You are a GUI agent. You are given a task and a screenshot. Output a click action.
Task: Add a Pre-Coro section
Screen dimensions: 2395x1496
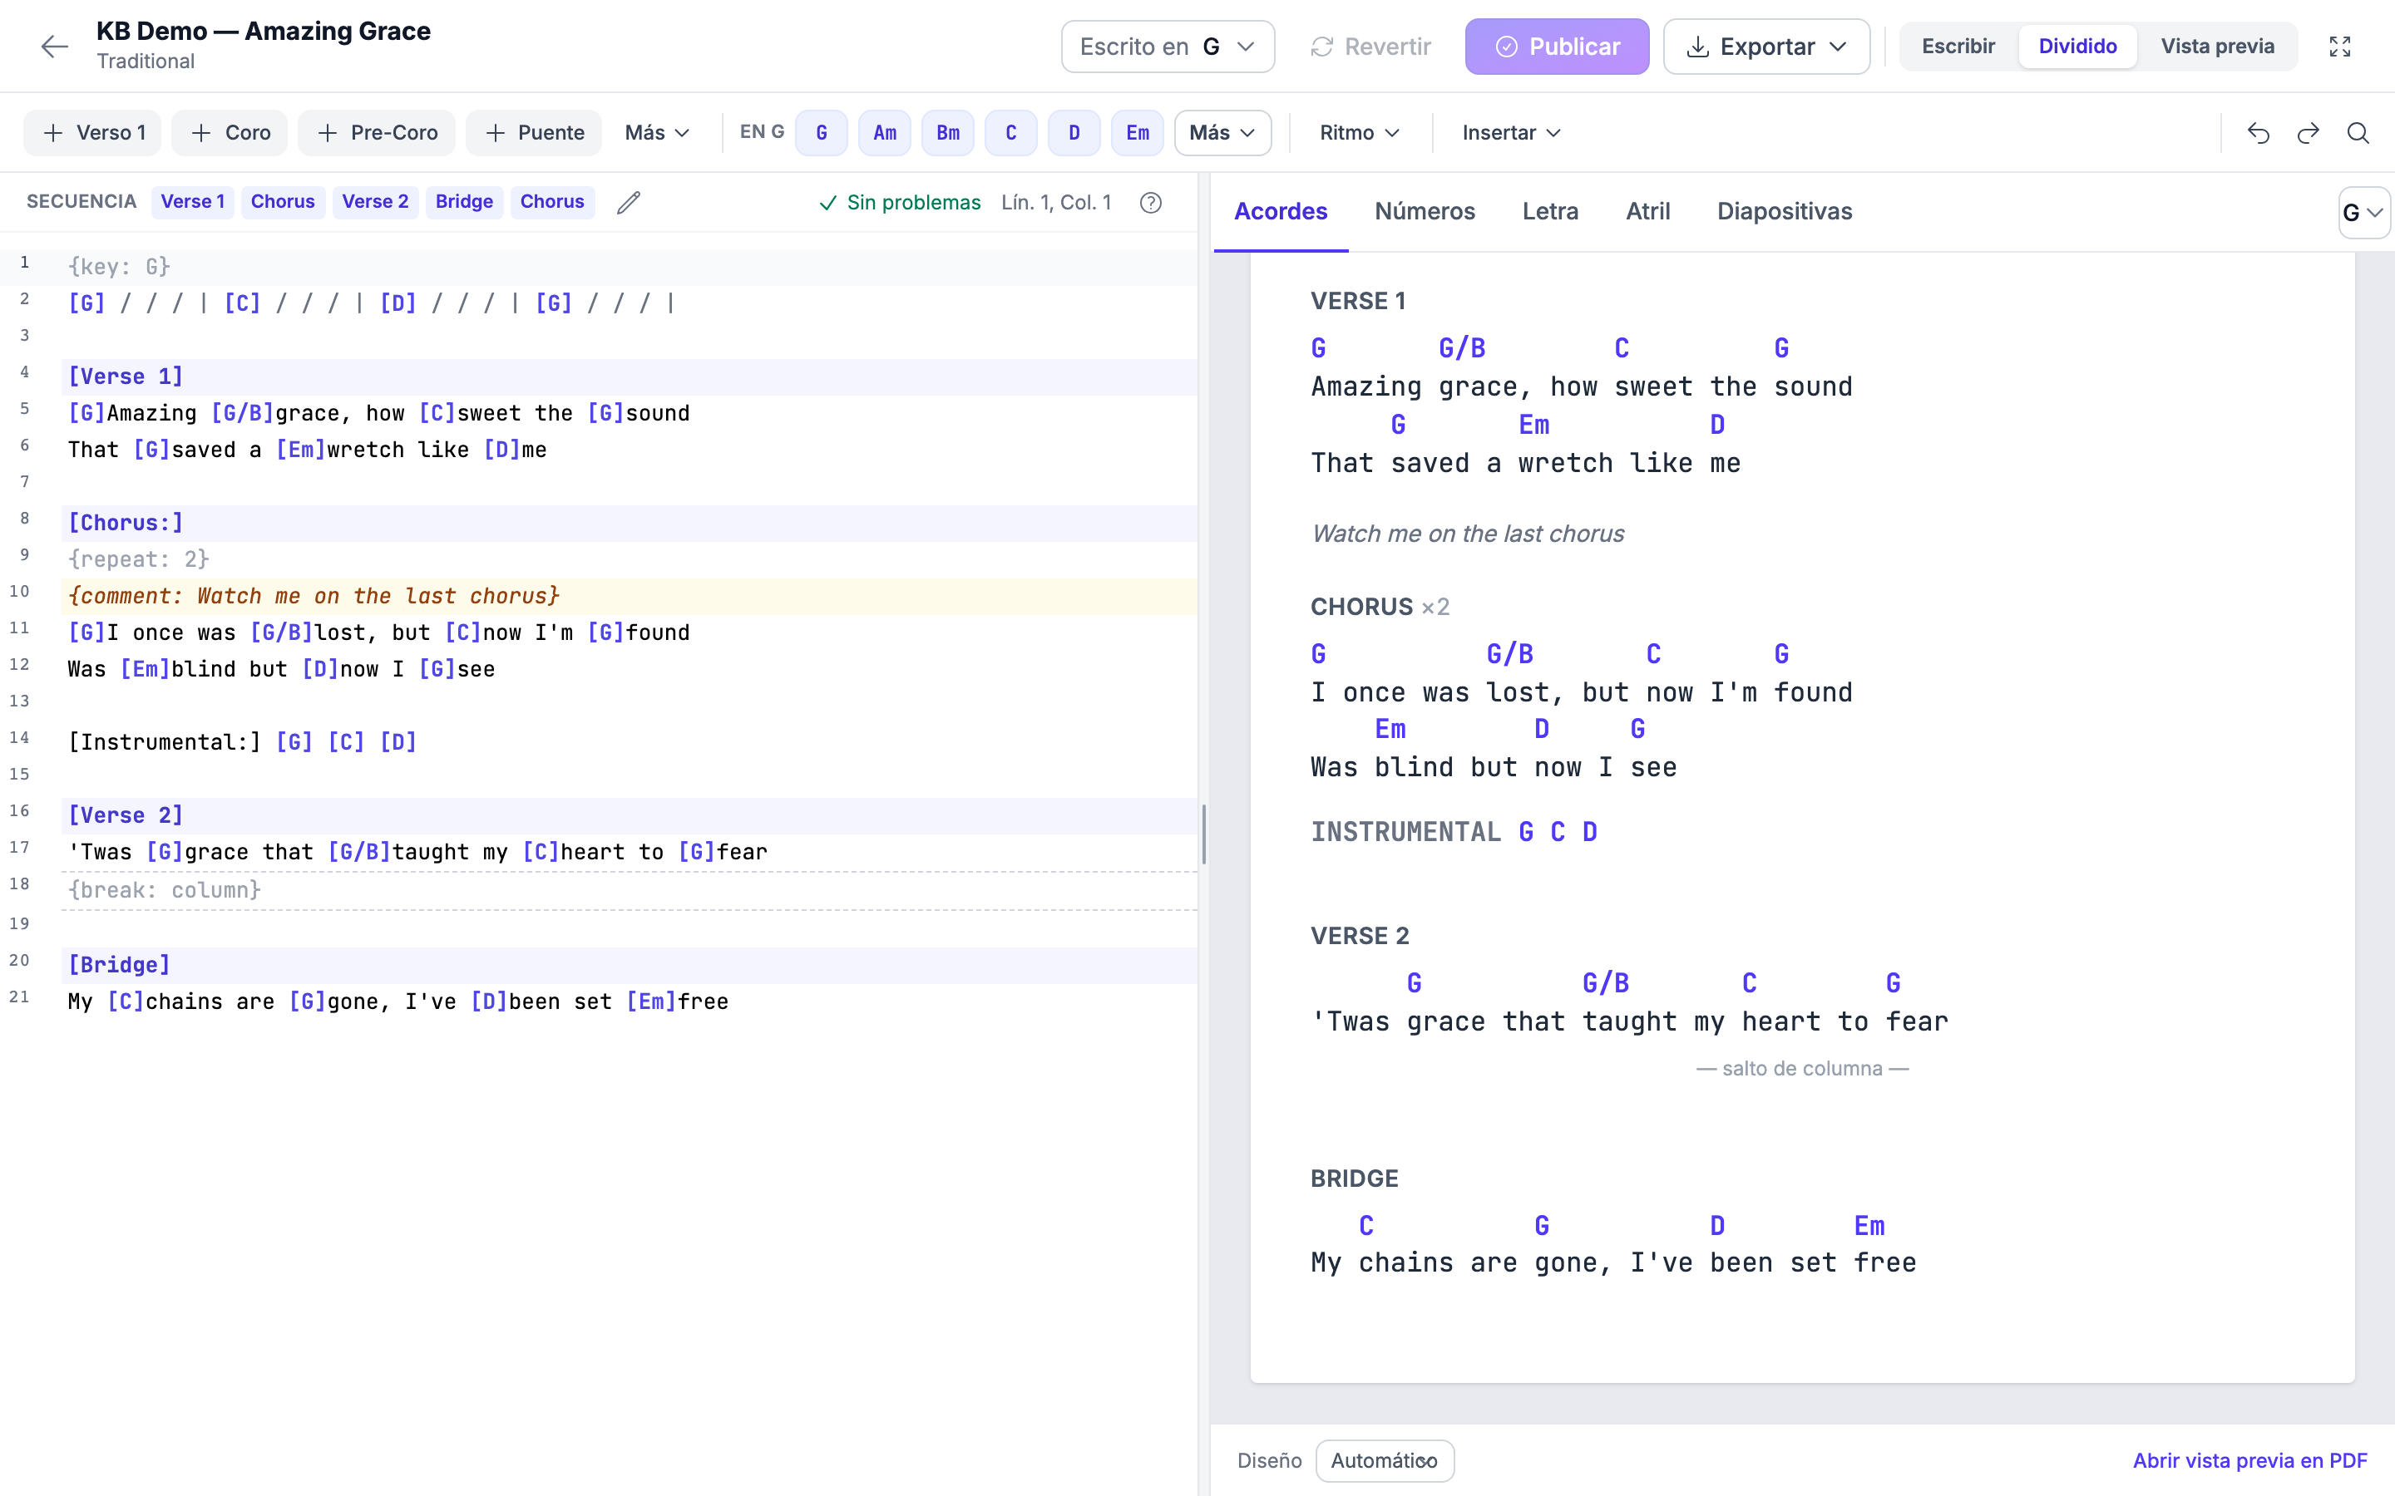[x=376, y=133]
